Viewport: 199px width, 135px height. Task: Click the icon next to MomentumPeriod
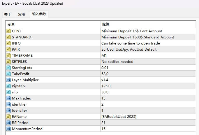point(8,129)
